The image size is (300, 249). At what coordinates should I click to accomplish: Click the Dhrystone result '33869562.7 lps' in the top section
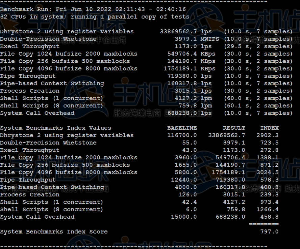coord(186,31)
